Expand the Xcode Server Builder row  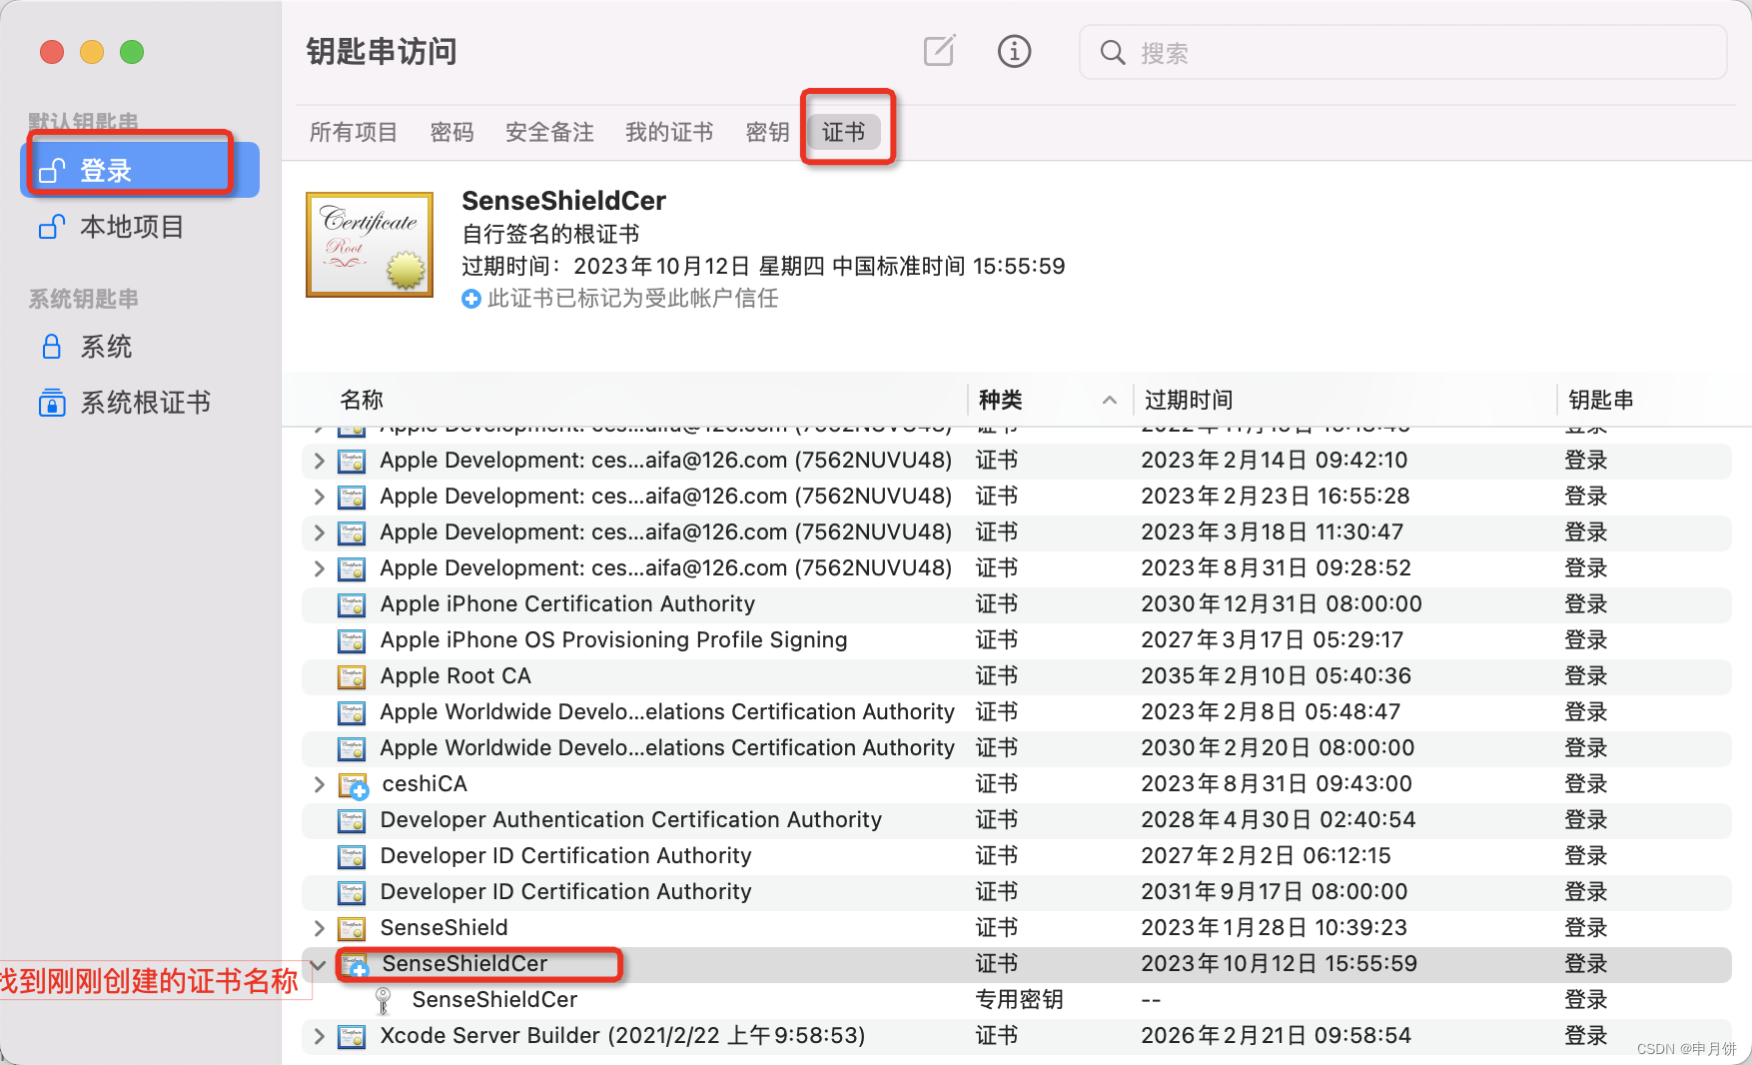(x=319, y=1036)
